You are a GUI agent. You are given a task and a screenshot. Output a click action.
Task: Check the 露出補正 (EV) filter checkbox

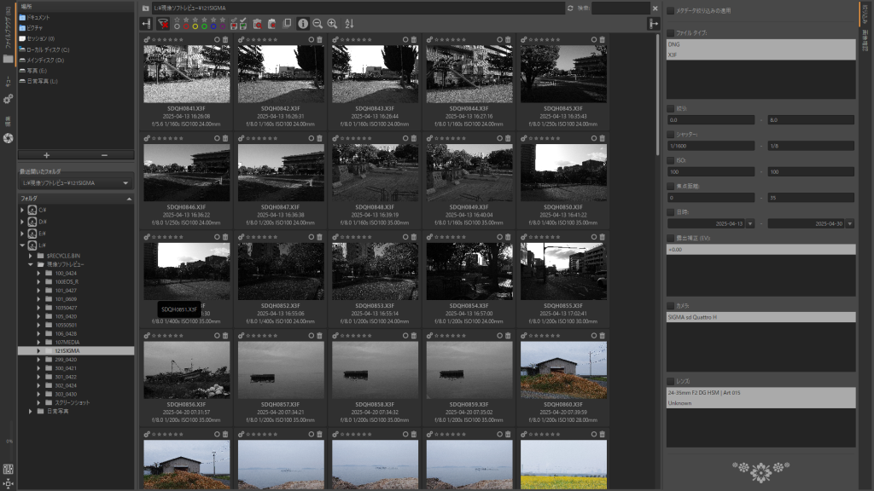(x=671, y=238)
